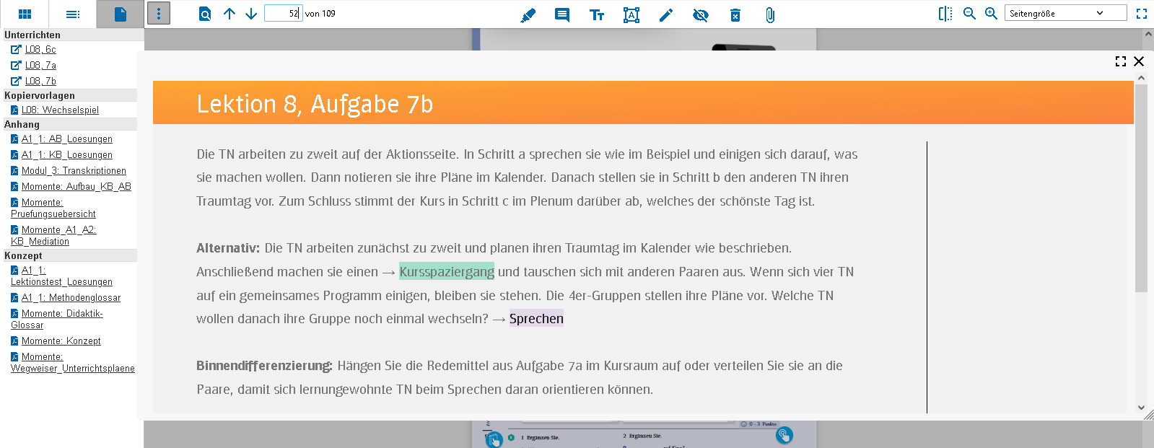Enter fullscreen mode in the toolbar

click(x=1142, y=14)
